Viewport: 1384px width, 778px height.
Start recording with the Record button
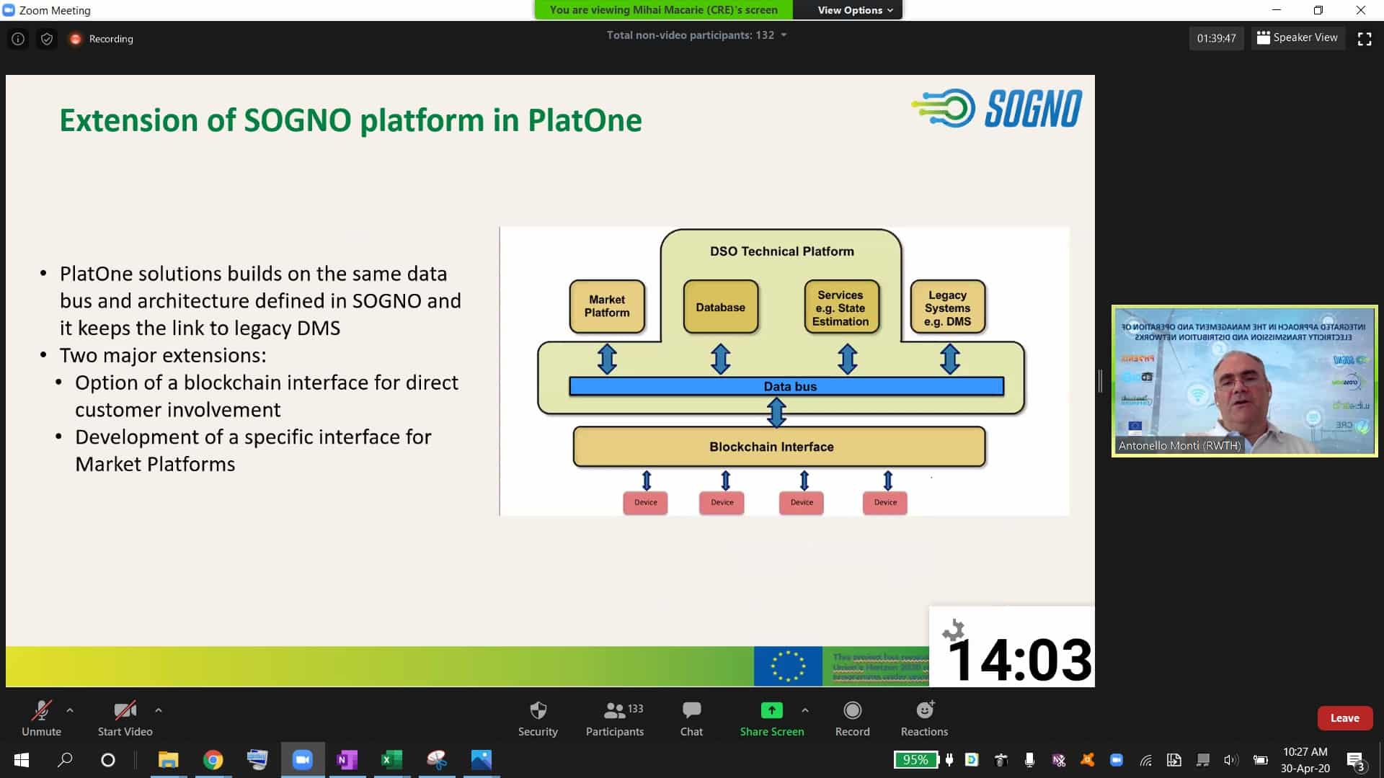click(852, 718)
